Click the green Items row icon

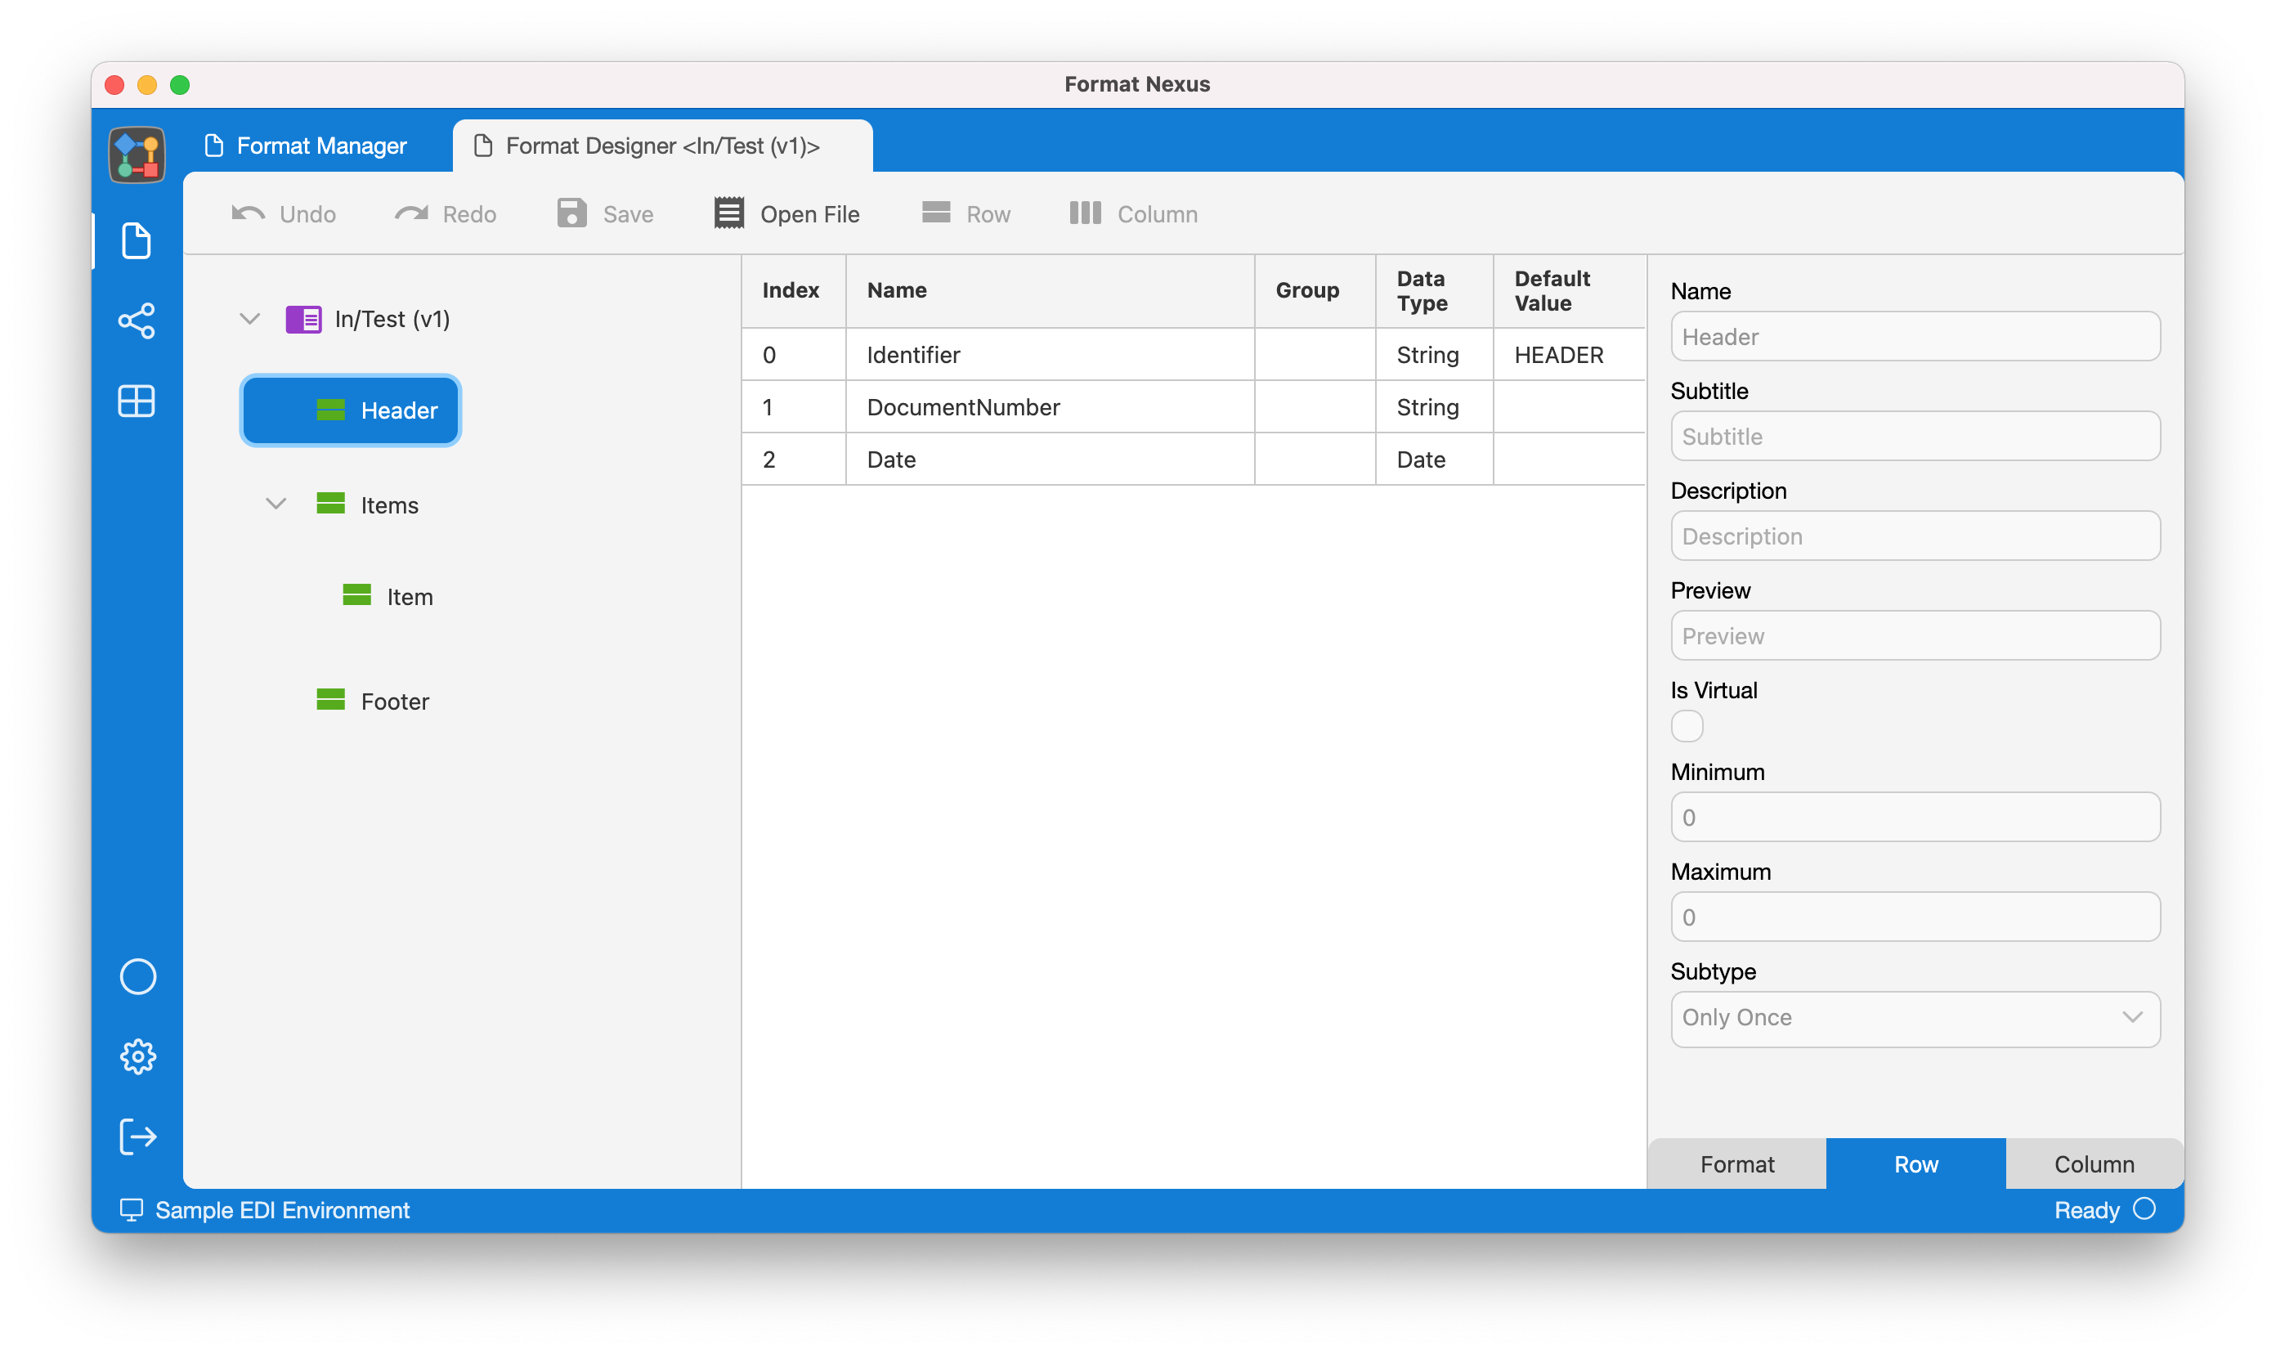[x=330, y=503]
